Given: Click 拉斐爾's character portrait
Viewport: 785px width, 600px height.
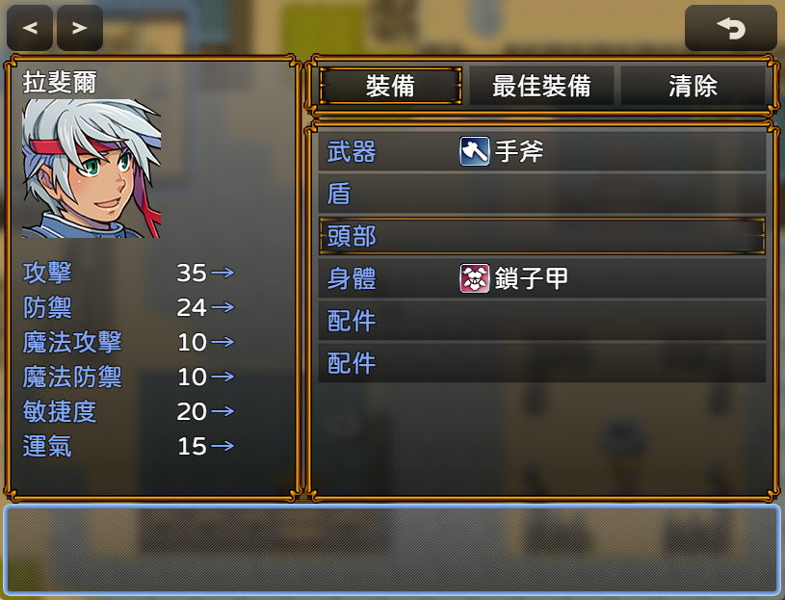Looking at the screenshot, I should (92, 169).
